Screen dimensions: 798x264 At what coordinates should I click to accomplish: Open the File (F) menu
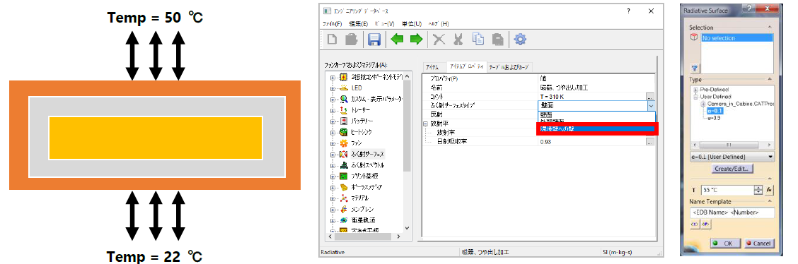[332, 24]
